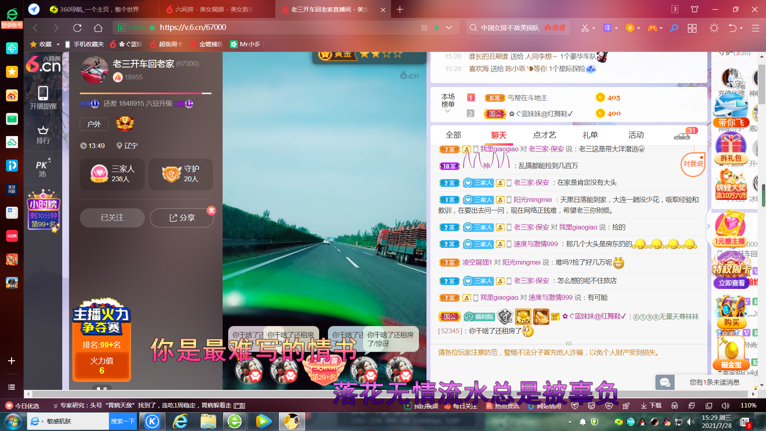Open the scissors tool dropdown arrow
Viewport: 766px width, 431px height.
[x=594, y=28]
